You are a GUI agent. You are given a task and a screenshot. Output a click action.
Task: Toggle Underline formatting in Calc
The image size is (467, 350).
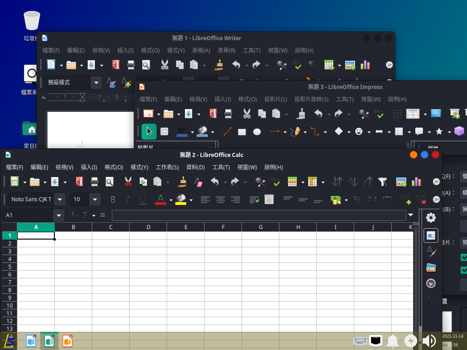(x=143, y=199)
